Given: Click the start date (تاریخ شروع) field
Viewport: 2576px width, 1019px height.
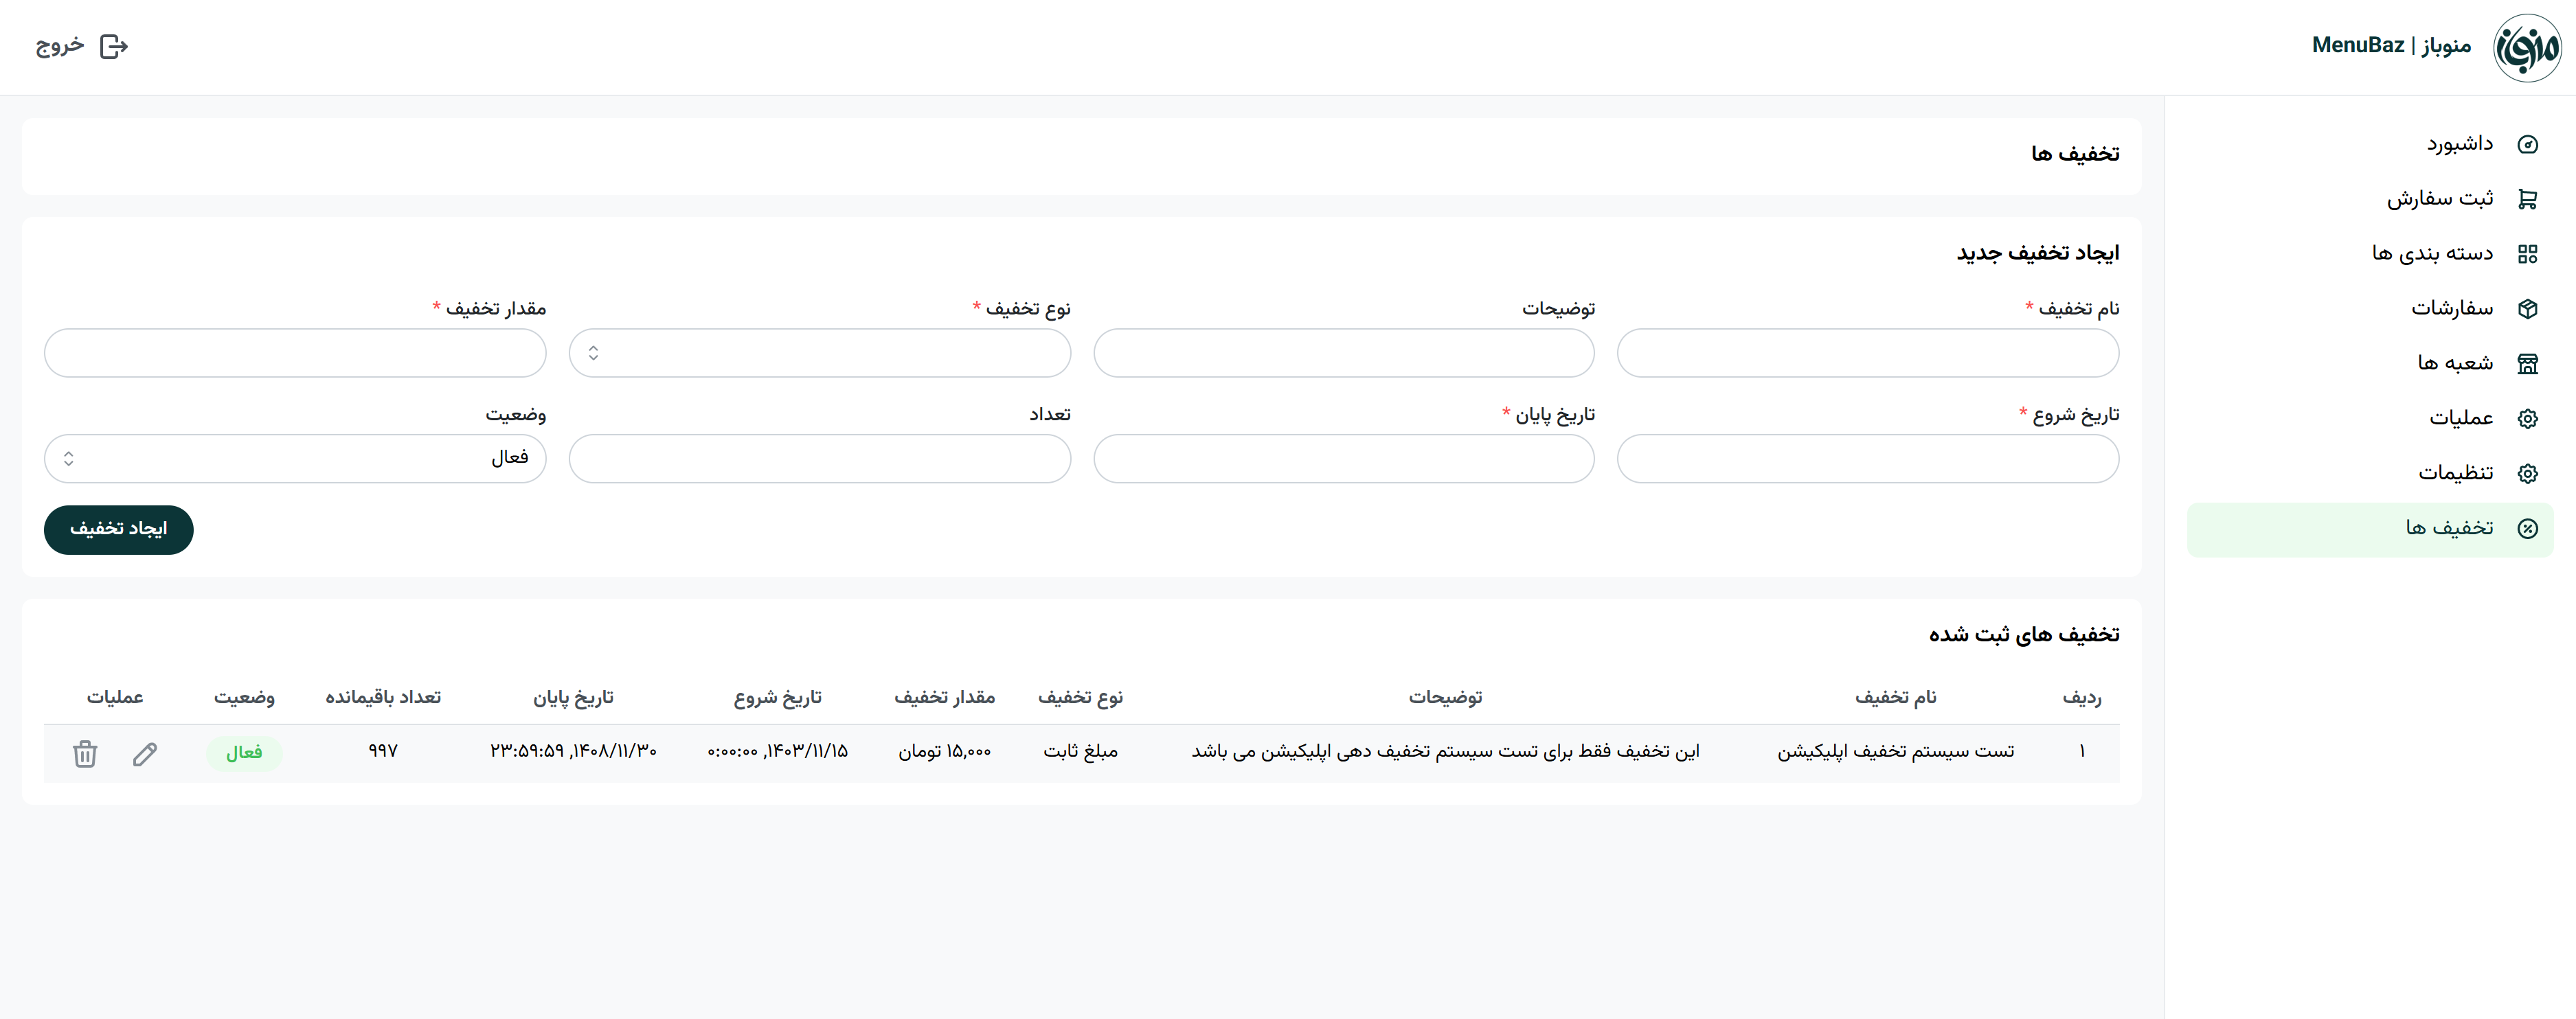Looking at the screenshot, I should point(1867,459).
